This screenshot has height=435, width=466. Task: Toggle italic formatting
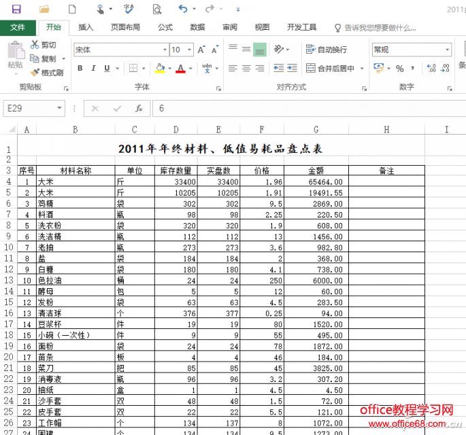click(93, 68)
